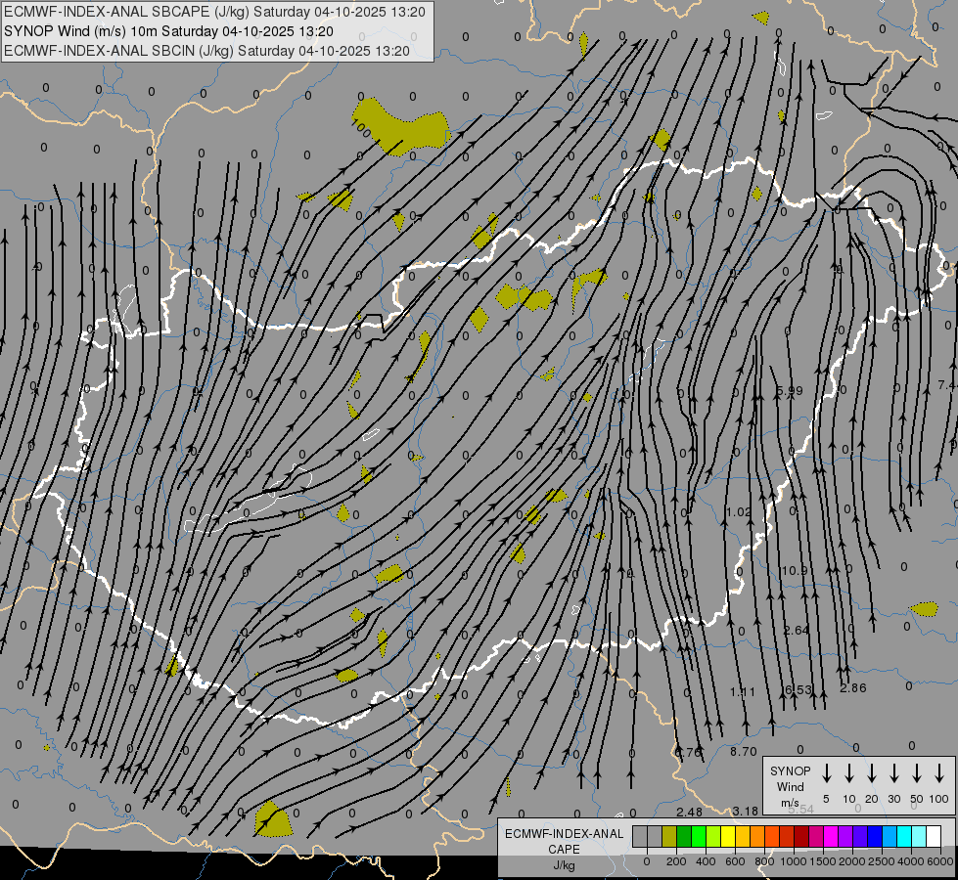The width and height of the screenshot is (958, 880).
Task: Click the SBCAPE title line
Action: [x=214, y=12]
